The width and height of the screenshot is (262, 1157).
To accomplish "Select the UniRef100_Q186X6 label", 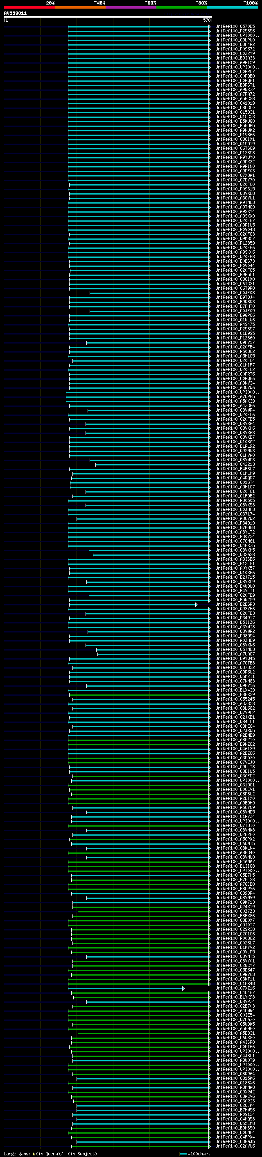I will [235, 1083].
